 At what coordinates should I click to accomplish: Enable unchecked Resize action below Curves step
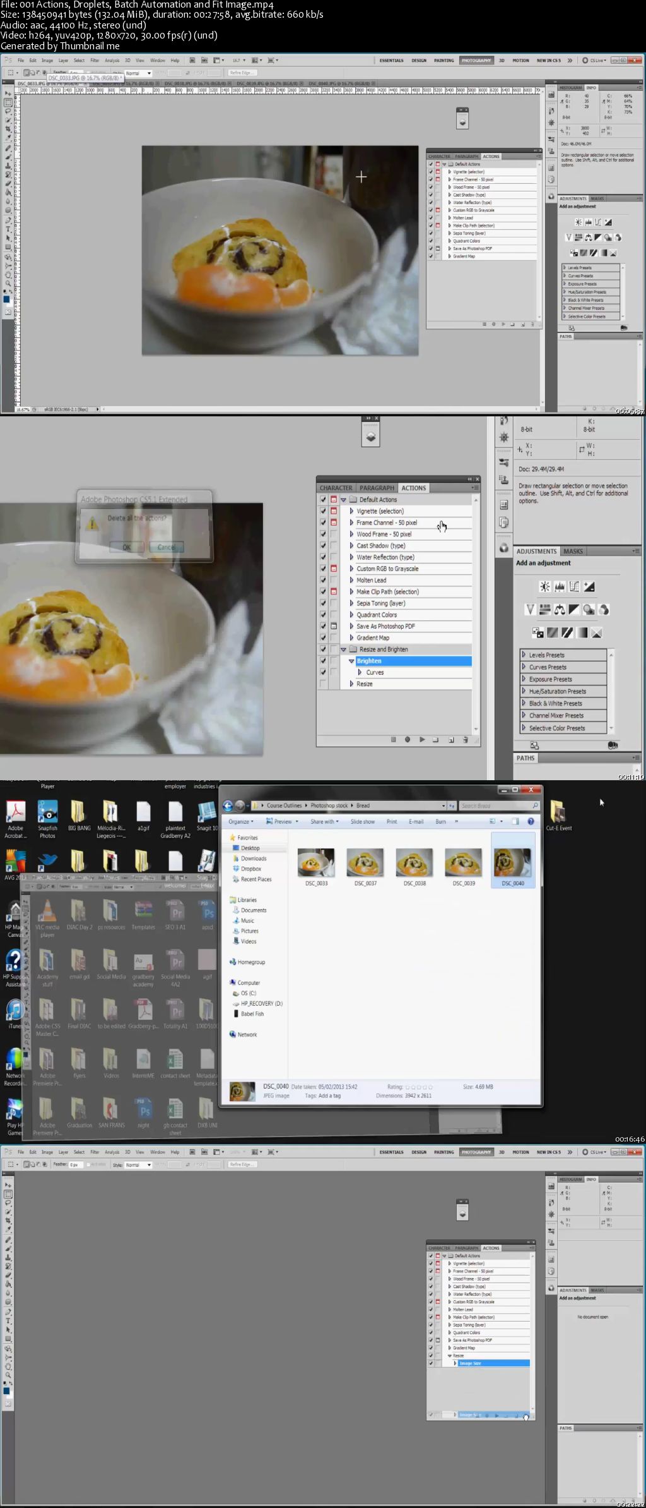[323, 684]
